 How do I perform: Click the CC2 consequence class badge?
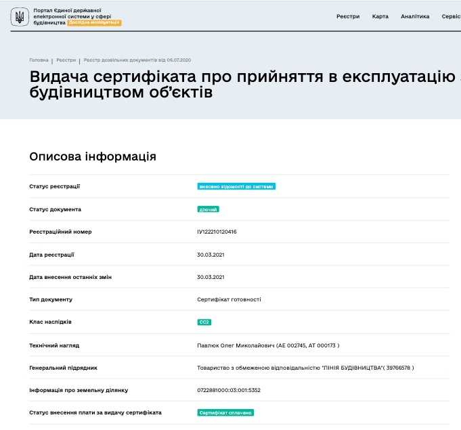204,322
